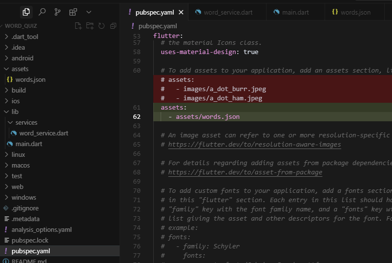Screen dimensions: 392x263
Task: Expand the web folder
Action: (x=60, y=187)
